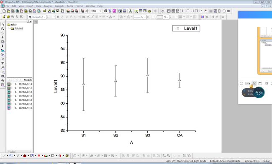Toggle Underline text formatting

coord(67,17)
